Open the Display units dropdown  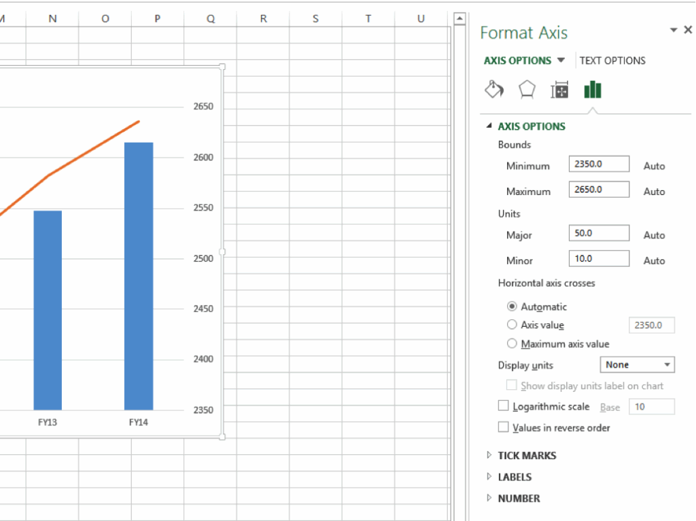click(x=637, y=365)
